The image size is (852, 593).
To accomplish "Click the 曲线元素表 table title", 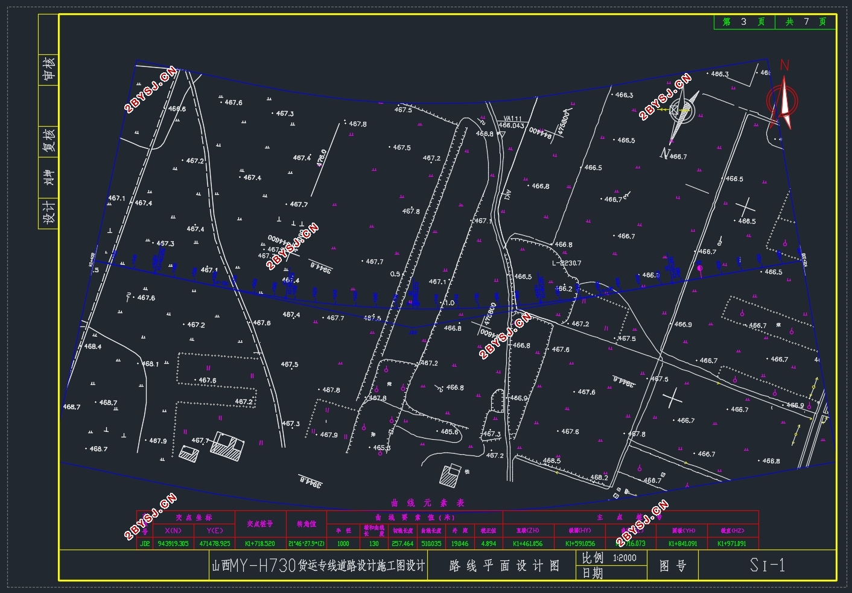I will point(428,503).
